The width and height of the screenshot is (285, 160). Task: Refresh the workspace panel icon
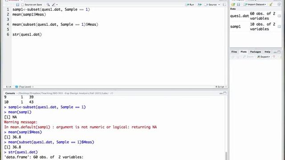pyautogui.click(x=279, y=4)
